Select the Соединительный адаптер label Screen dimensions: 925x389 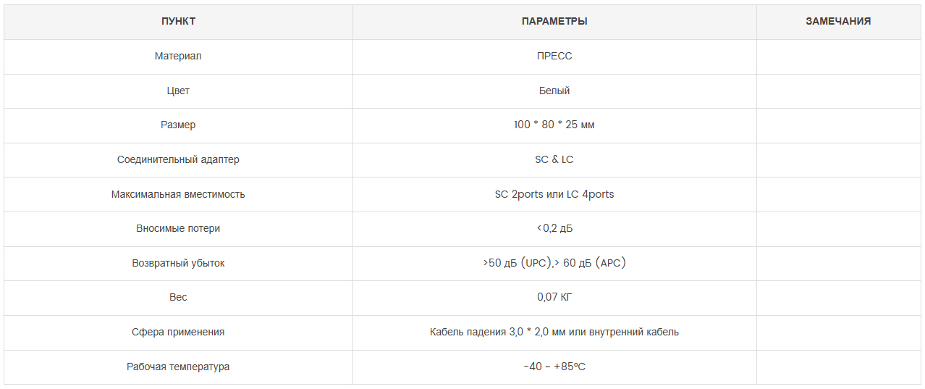(x=178, y=159)
